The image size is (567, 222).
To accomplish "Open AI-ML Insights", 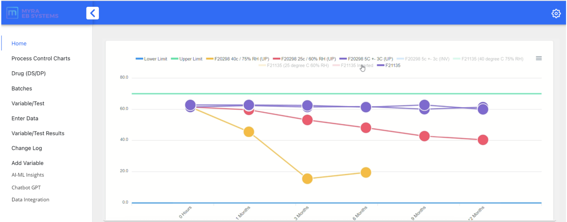I will [28, 175].
